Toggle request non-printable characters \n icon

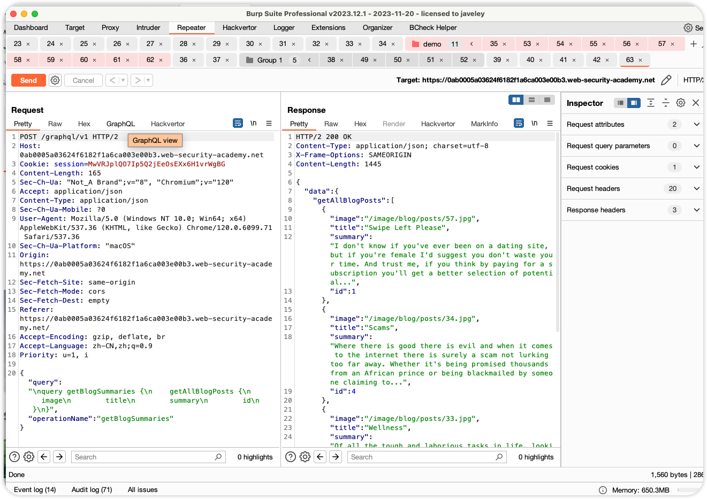pos(254,123)
